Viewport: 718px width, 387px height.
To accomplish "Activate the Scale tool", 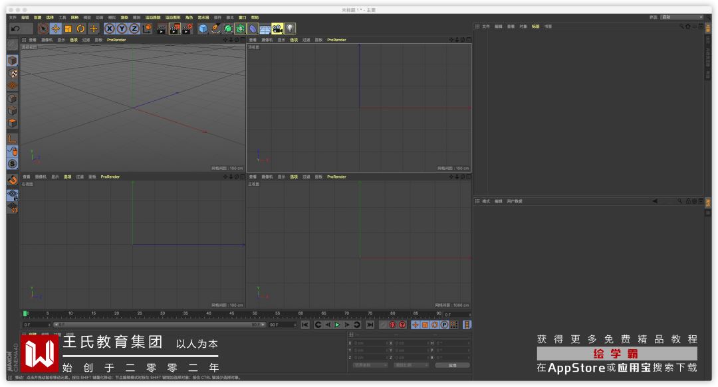I will click(68, 29).
